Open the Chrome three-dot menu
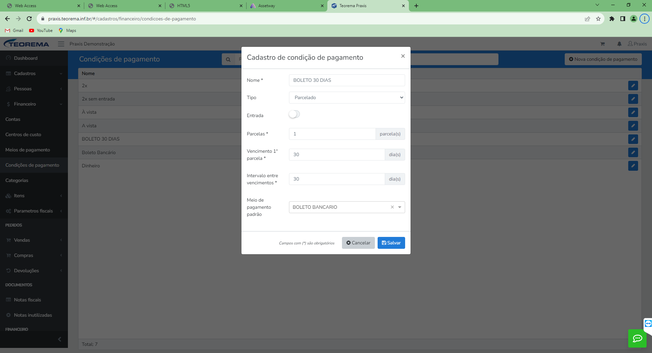Screen dimensions: 652x353 click(645, 19)
